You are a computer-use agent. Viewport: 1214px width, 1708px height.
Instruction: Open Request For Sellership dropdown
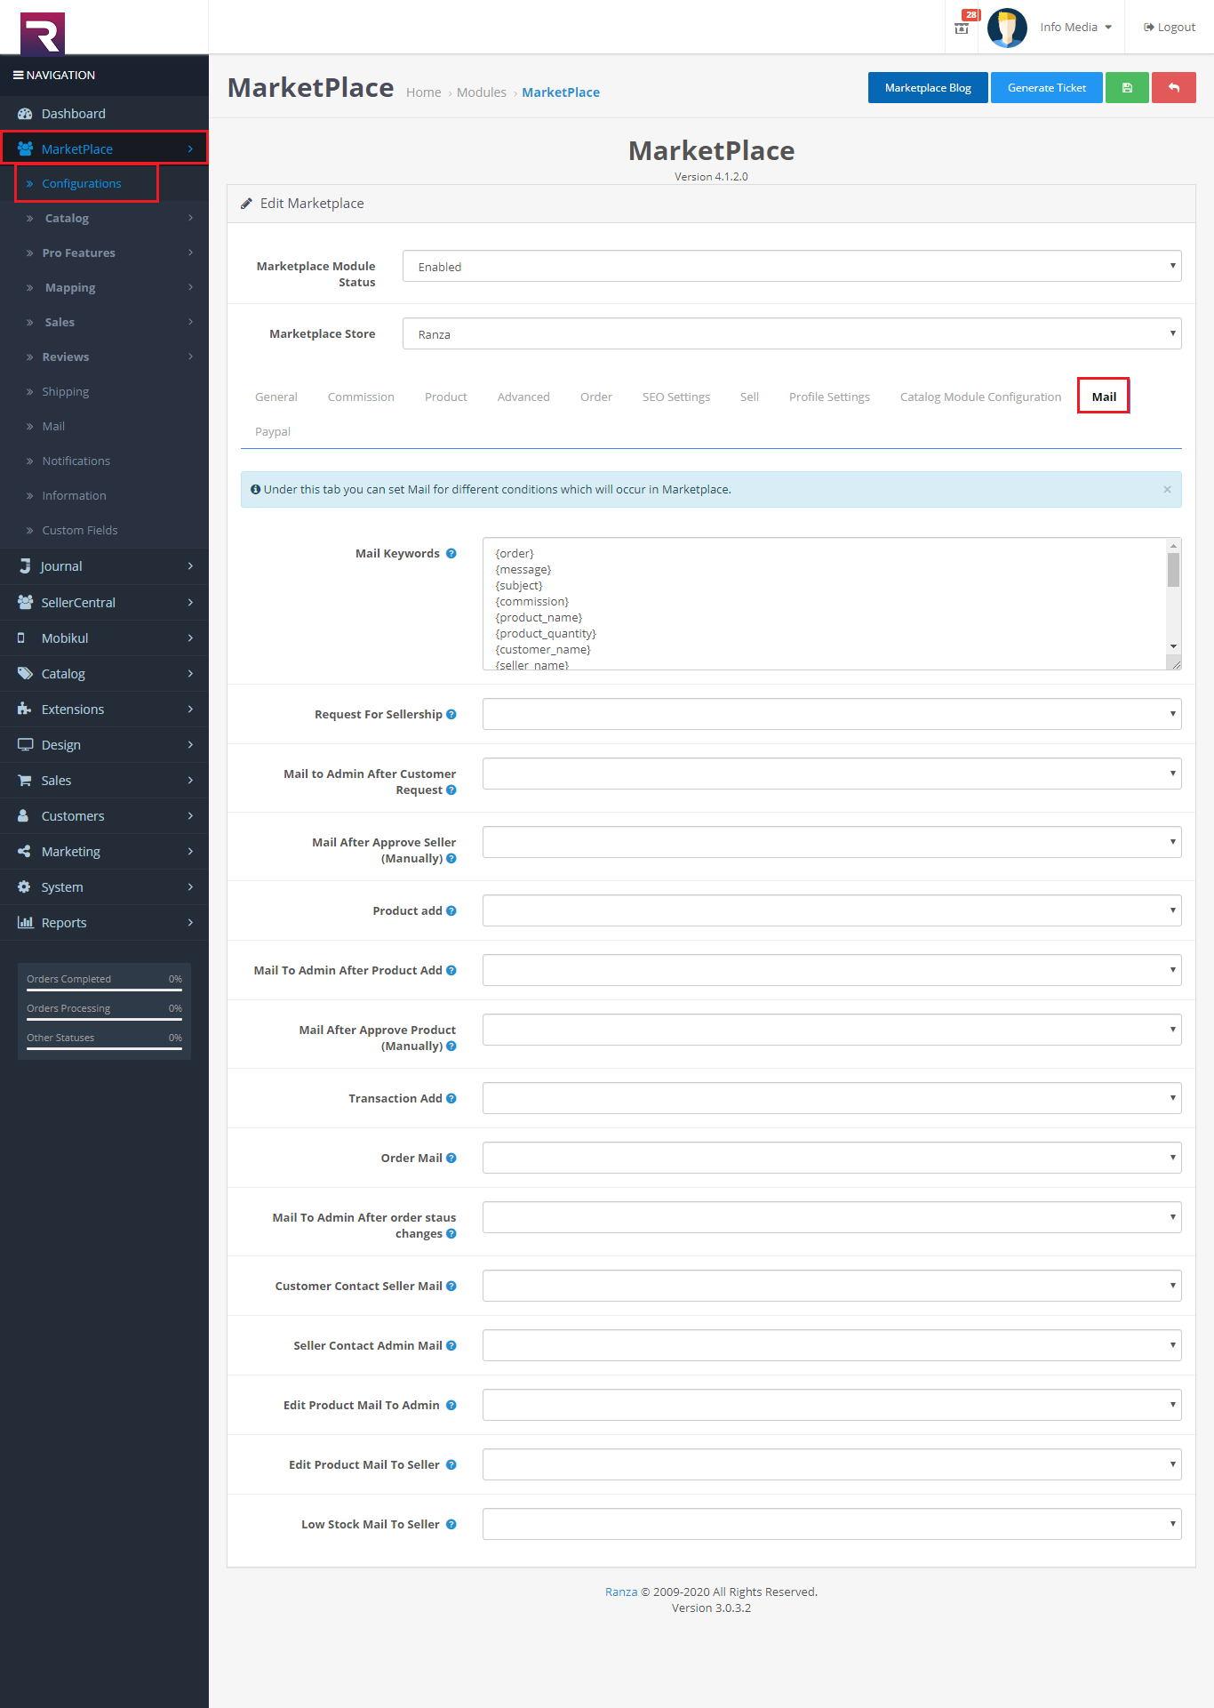[x=832, y=714]
